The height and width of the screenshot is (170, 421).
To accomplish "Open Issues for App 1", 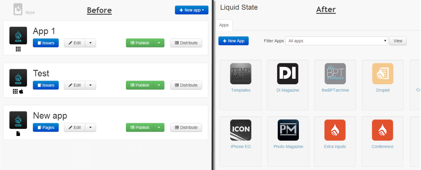I will [46, 43].
